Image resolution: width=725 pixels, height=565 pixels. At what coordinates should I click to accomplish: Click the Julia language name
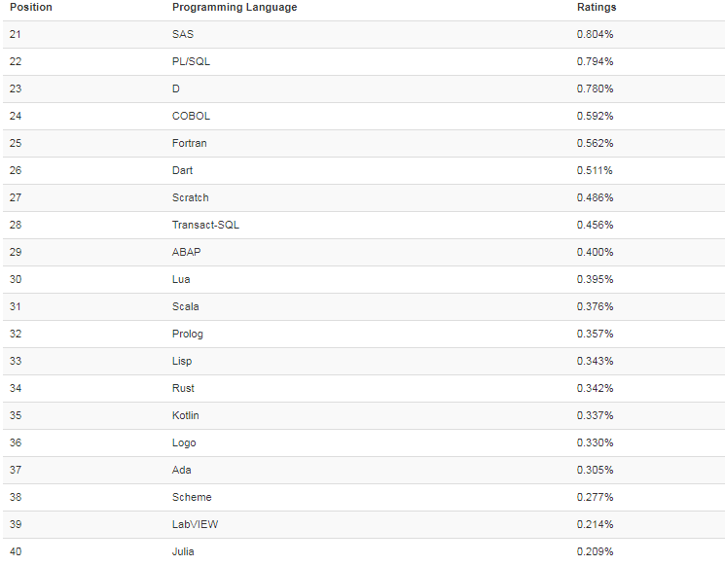click(184, 552)
